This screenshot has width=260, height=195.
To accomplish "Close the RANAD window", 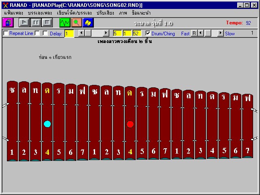I will tap(254, 5).
